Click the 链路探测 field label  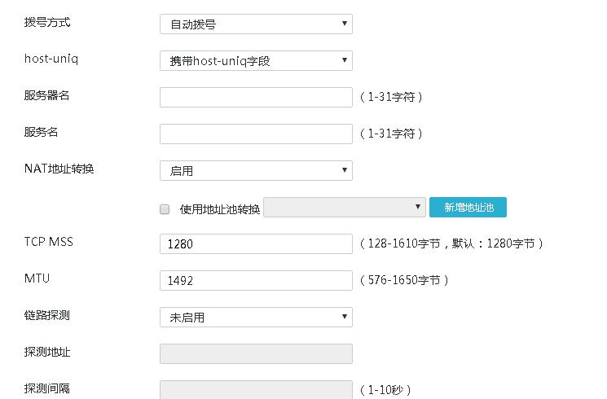47,315
